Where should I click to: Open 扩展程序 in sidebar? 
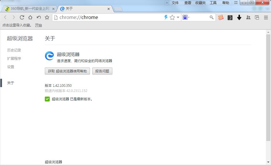tap(14, 58)
